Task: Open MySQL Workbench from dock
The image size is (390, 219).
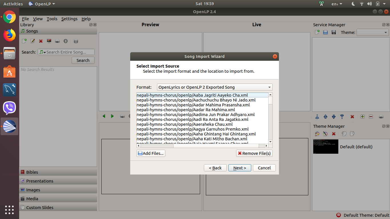Action: (x=9, y=90)
